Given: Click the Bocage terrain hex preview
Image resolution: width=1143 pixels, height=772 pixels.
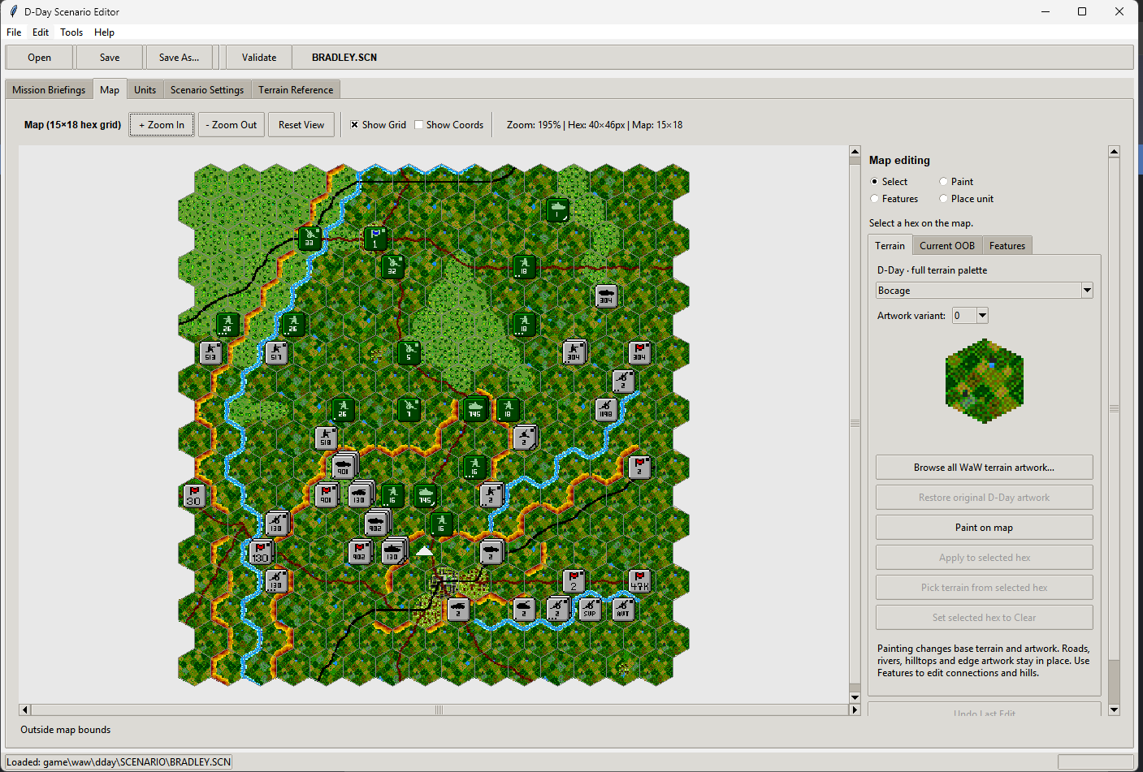Looking at the screenshot, I should 985,381.
